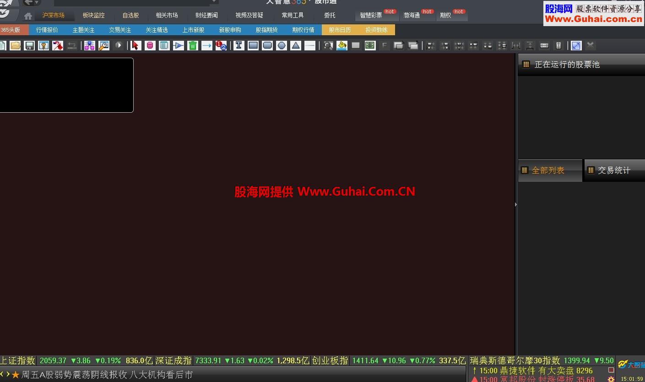Select the 股指期货 tab
Viewport: 645px width, 382px height.
point(267,30)
